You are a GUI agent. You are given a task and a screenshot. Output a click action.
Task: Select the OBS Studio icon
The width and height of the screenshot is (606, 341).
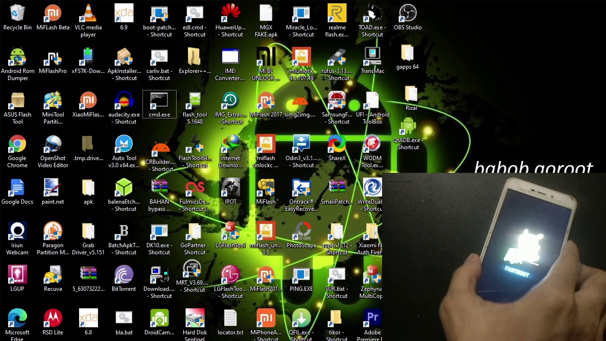point(408,14)
